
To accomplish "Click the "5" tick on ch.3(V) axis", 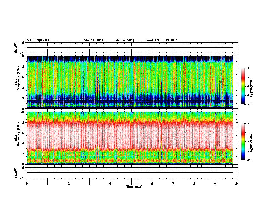I will pyautogui.click(x=23, y=168).
